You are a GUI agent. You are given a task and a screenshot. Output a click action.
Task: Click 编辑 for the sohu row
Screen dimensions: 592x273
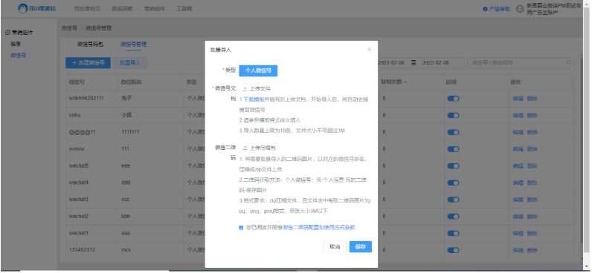[x=518, y=115]
